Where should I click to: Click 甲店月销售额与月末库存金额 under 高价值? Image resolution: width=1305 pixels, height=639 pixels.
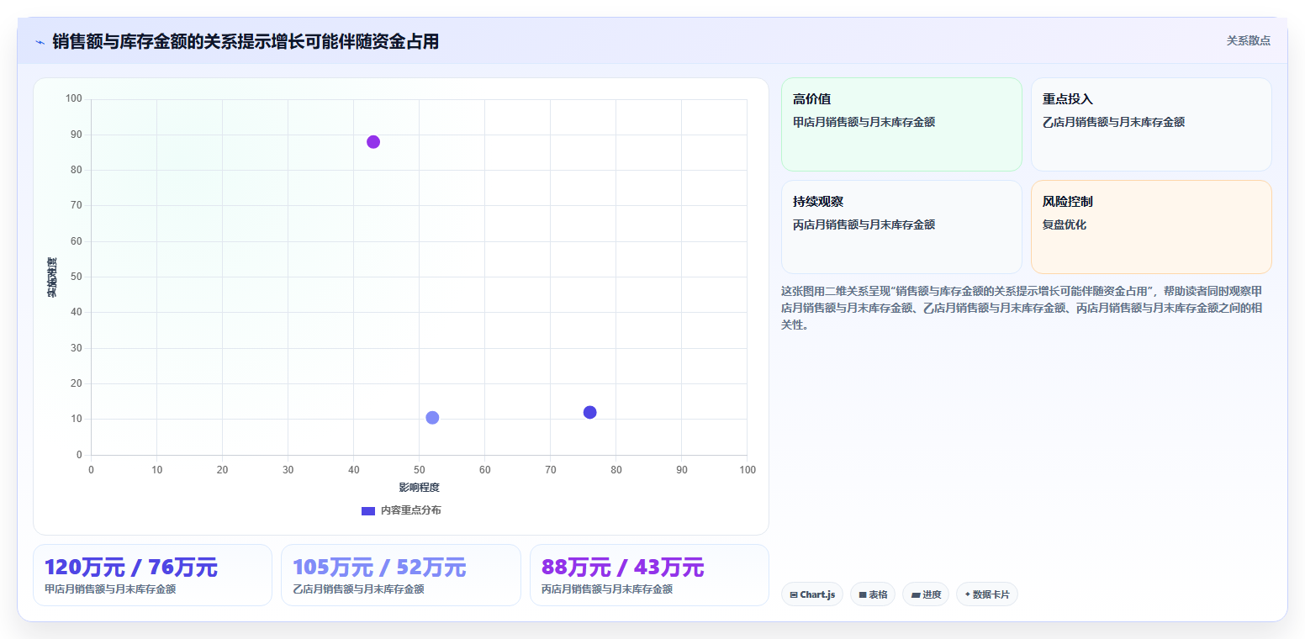[864, 122]
